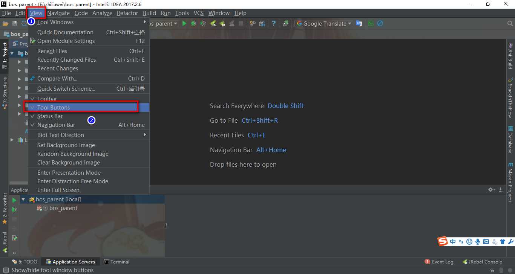Viewport: 515px width, 274px height.
Task: Select Set Background Image
Action: click(89, 145)
